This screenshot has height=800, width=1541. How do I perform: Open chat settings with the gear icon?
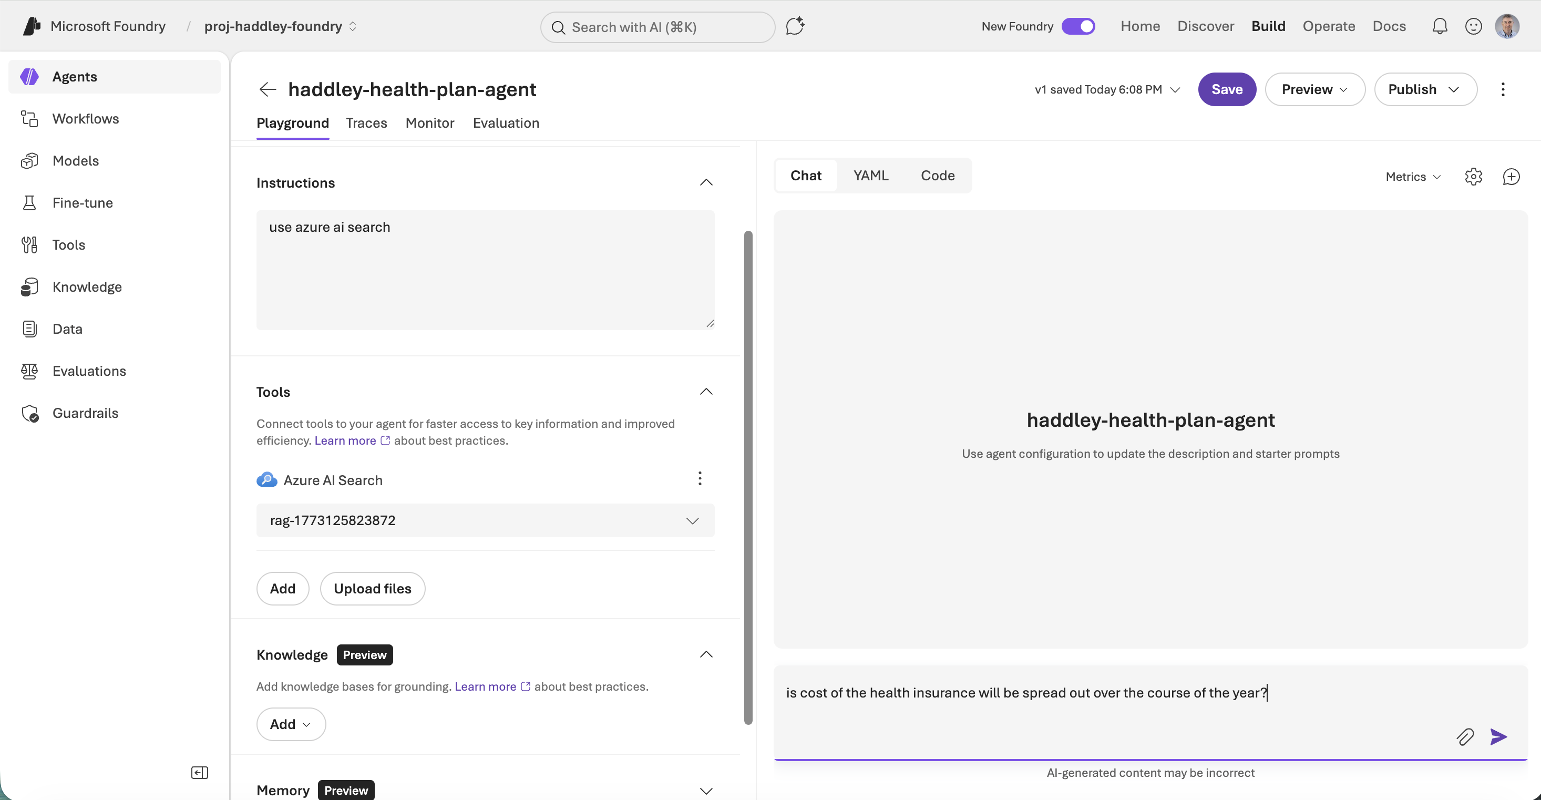point(1473,176)
